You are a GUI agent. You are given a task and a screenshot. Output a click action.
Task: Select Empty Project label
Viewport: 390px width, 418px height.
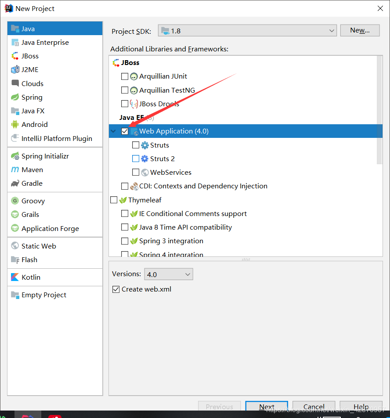click(44, 295)
